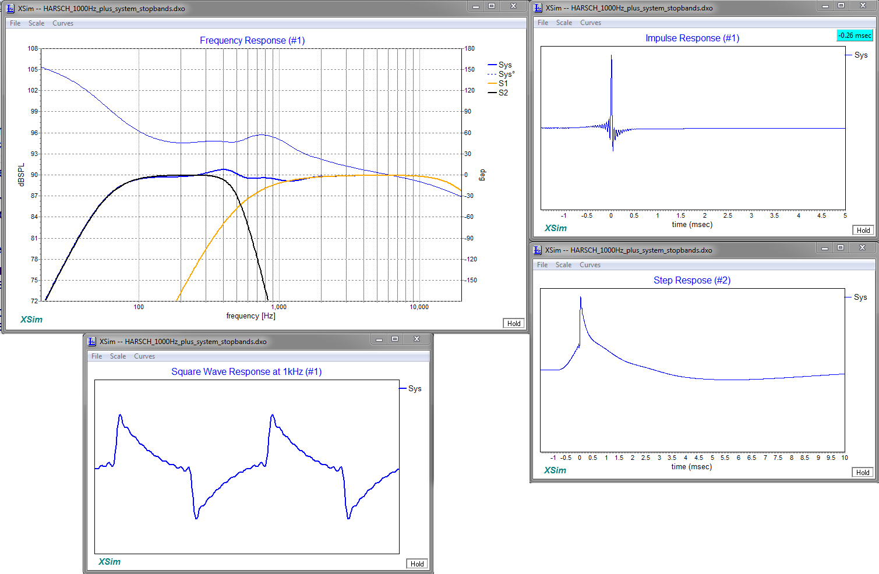Open File menu in Square Wave window

click(97, 356)
